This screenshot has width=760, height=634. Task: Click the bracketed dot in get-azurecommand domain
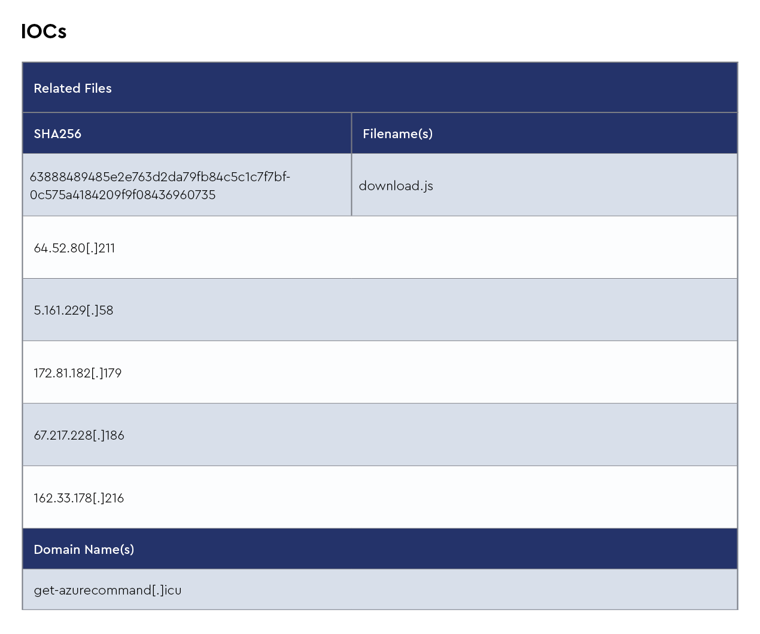[x=158, y=590]
